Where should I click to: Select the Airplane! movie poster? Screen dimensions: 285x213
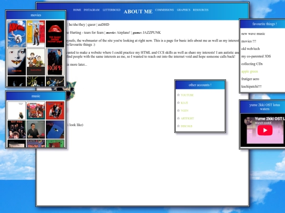click(16, 34)
